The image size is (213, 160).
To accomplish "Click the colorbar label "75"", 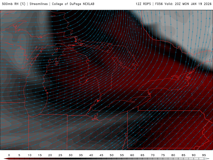I will point(163,155).
